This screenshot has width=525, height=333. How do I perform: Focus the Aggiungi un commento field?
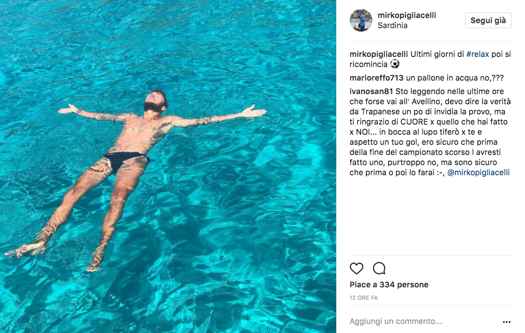(417, 321)
